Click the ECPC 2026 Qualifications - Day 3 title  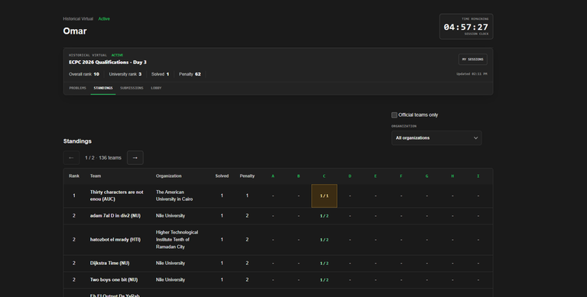coord(108,62)
